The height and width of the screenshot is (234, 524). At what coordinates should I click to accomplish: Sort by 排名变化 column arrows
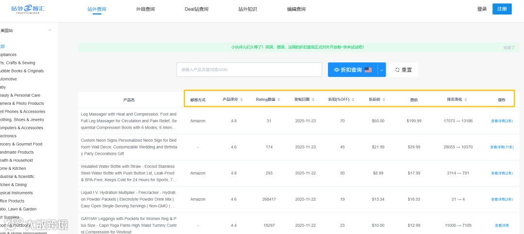[x=465, y=100]
